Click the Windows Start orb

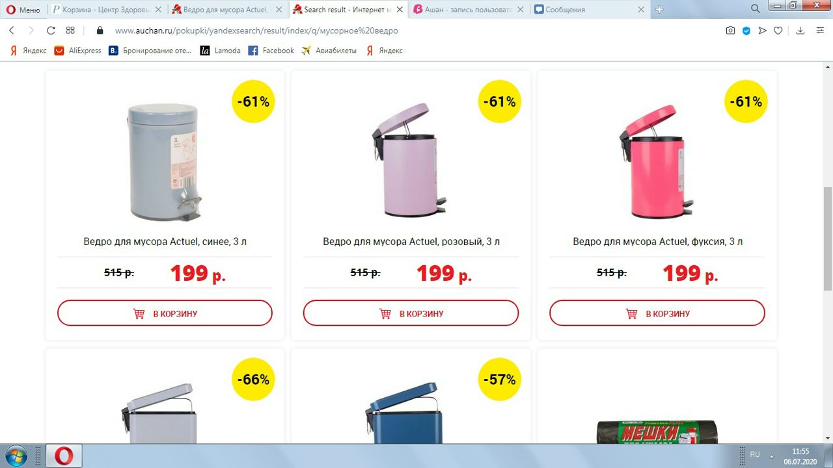pos(16,456)
